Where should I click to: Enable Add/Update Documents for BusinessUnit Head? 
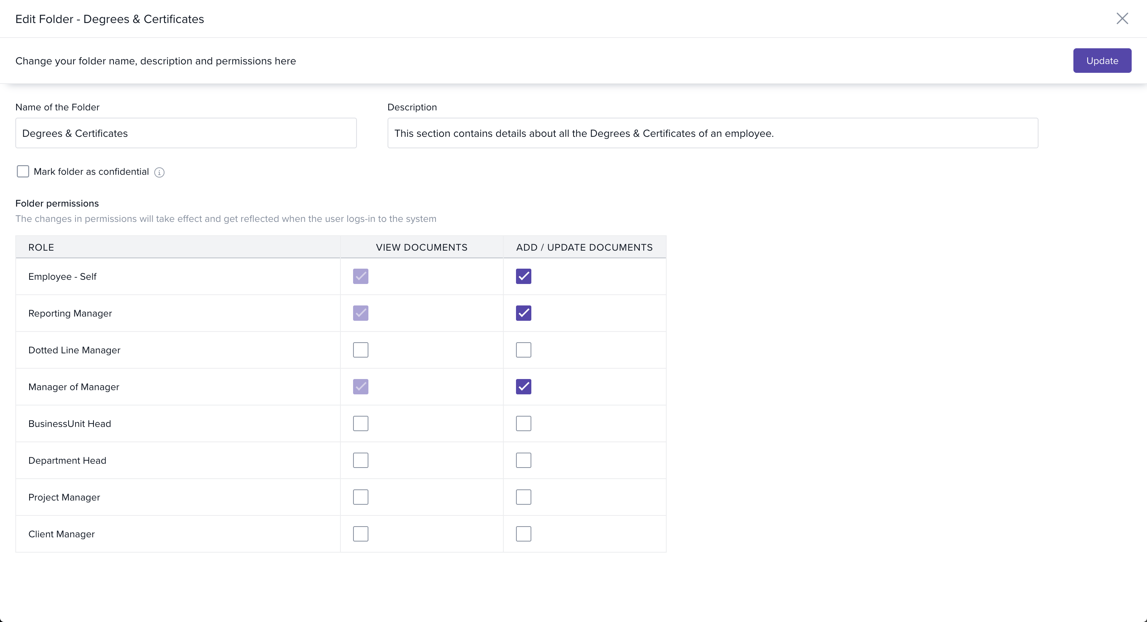point(523,423)
